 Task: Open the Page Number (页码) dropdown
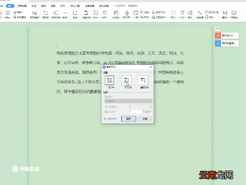tap(96, 14)
